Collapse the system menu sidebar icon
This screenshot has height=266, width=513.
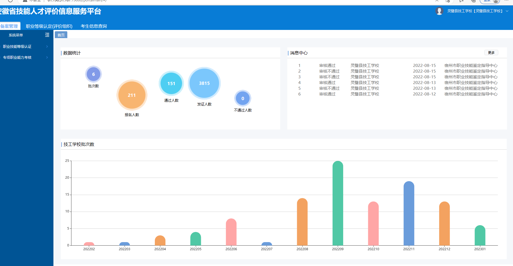coord(47,35)
